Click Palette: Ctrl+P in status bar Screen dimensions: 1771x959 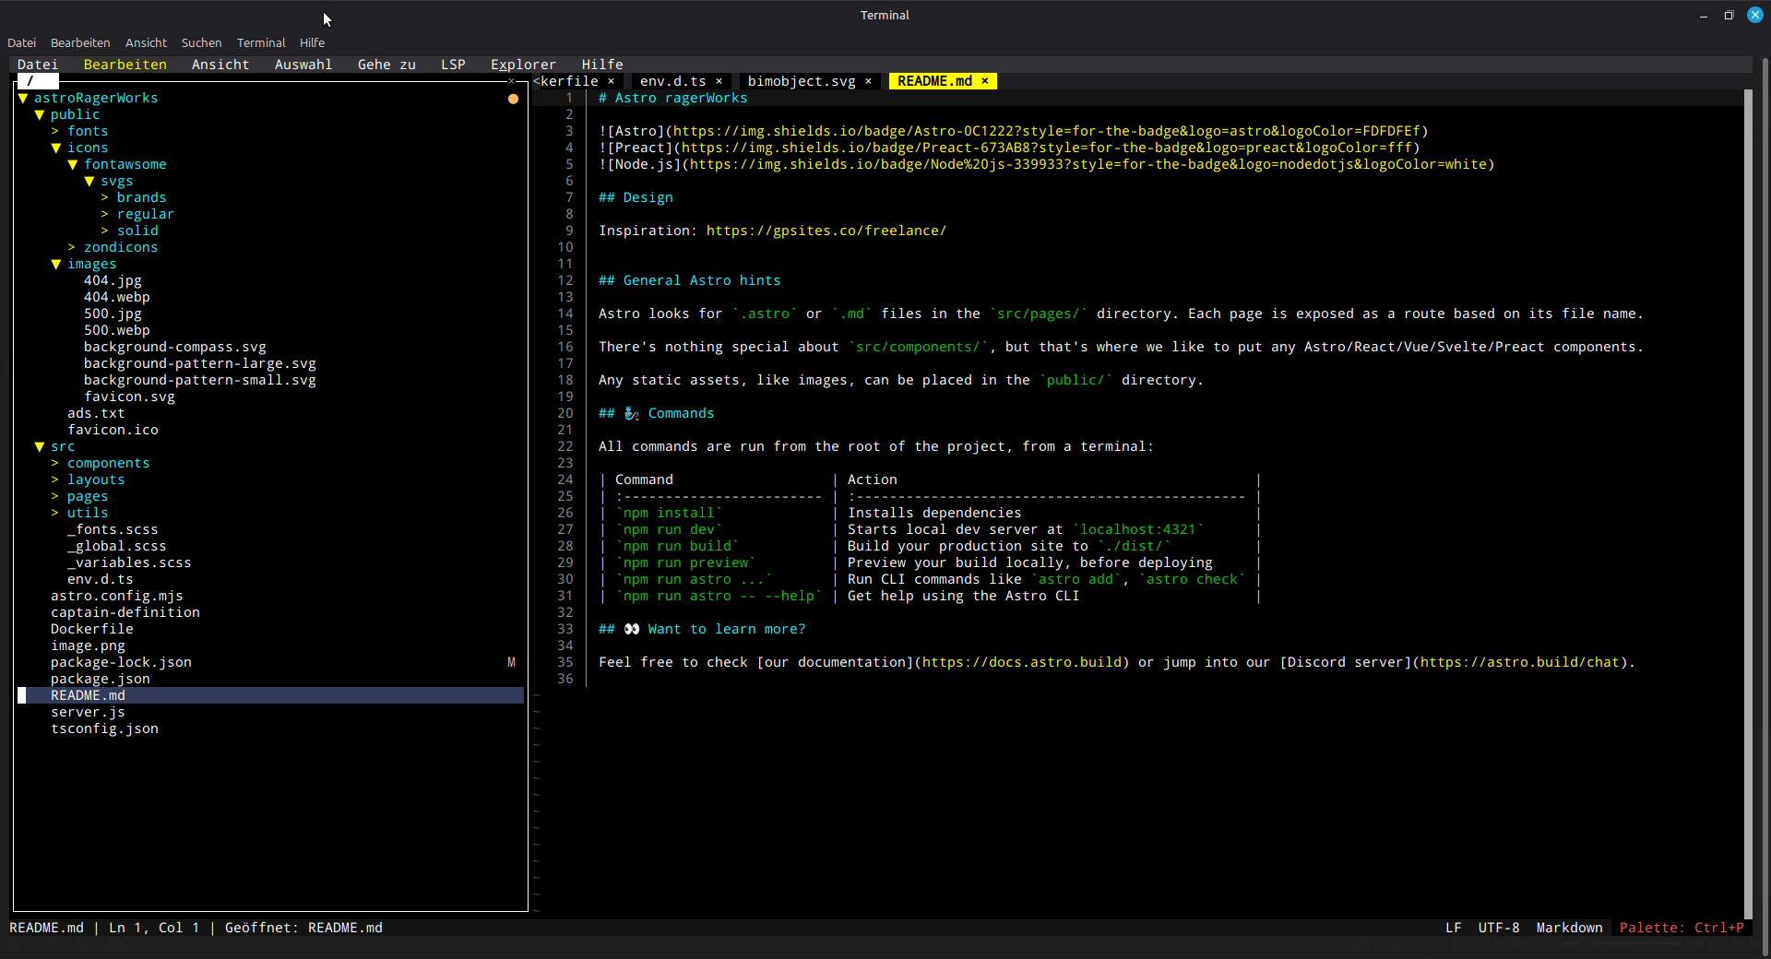pos(1681,928)
